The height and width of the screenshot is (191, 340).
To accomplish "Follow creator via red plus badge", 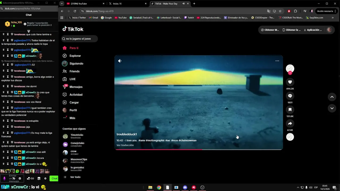I will click(x=290, y=73).
